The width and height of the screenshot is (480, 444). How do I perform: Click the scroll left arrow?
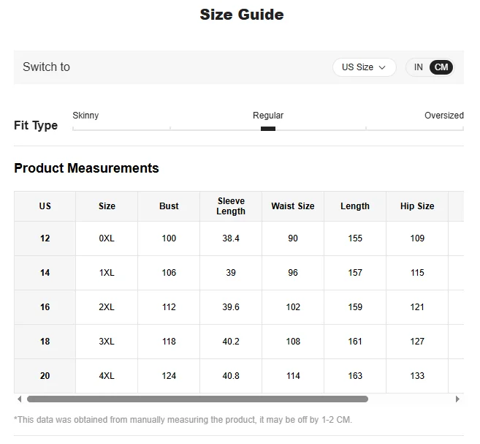coord(20,399)
